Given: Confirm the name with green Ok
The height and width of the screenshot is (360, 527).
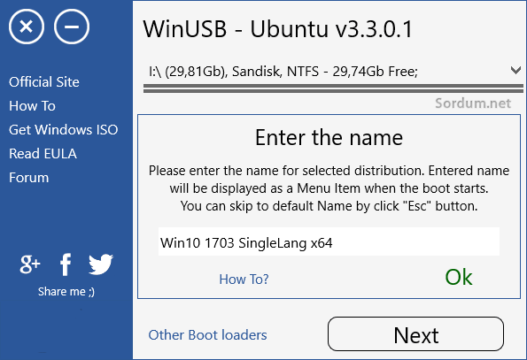Looking at the screenshot, I should click(459, 277).
